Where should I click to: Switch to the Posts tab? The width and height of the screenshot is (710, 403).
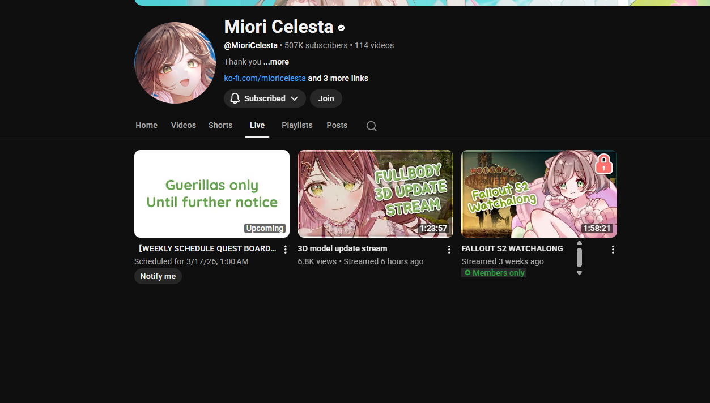[337, 125]
